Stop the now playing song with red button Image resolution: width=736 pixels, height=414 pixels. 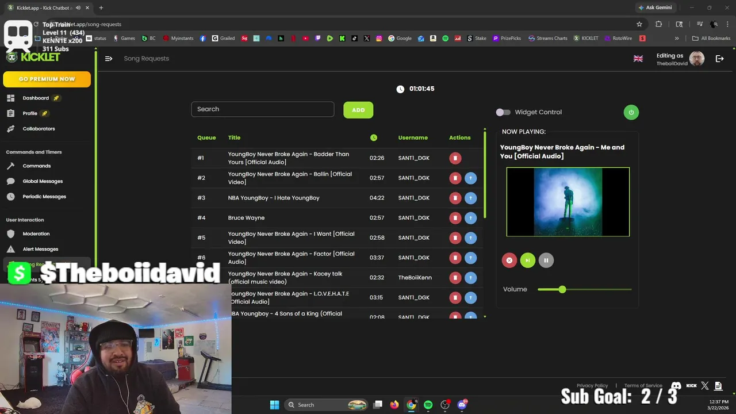click(x=509, y=260)
